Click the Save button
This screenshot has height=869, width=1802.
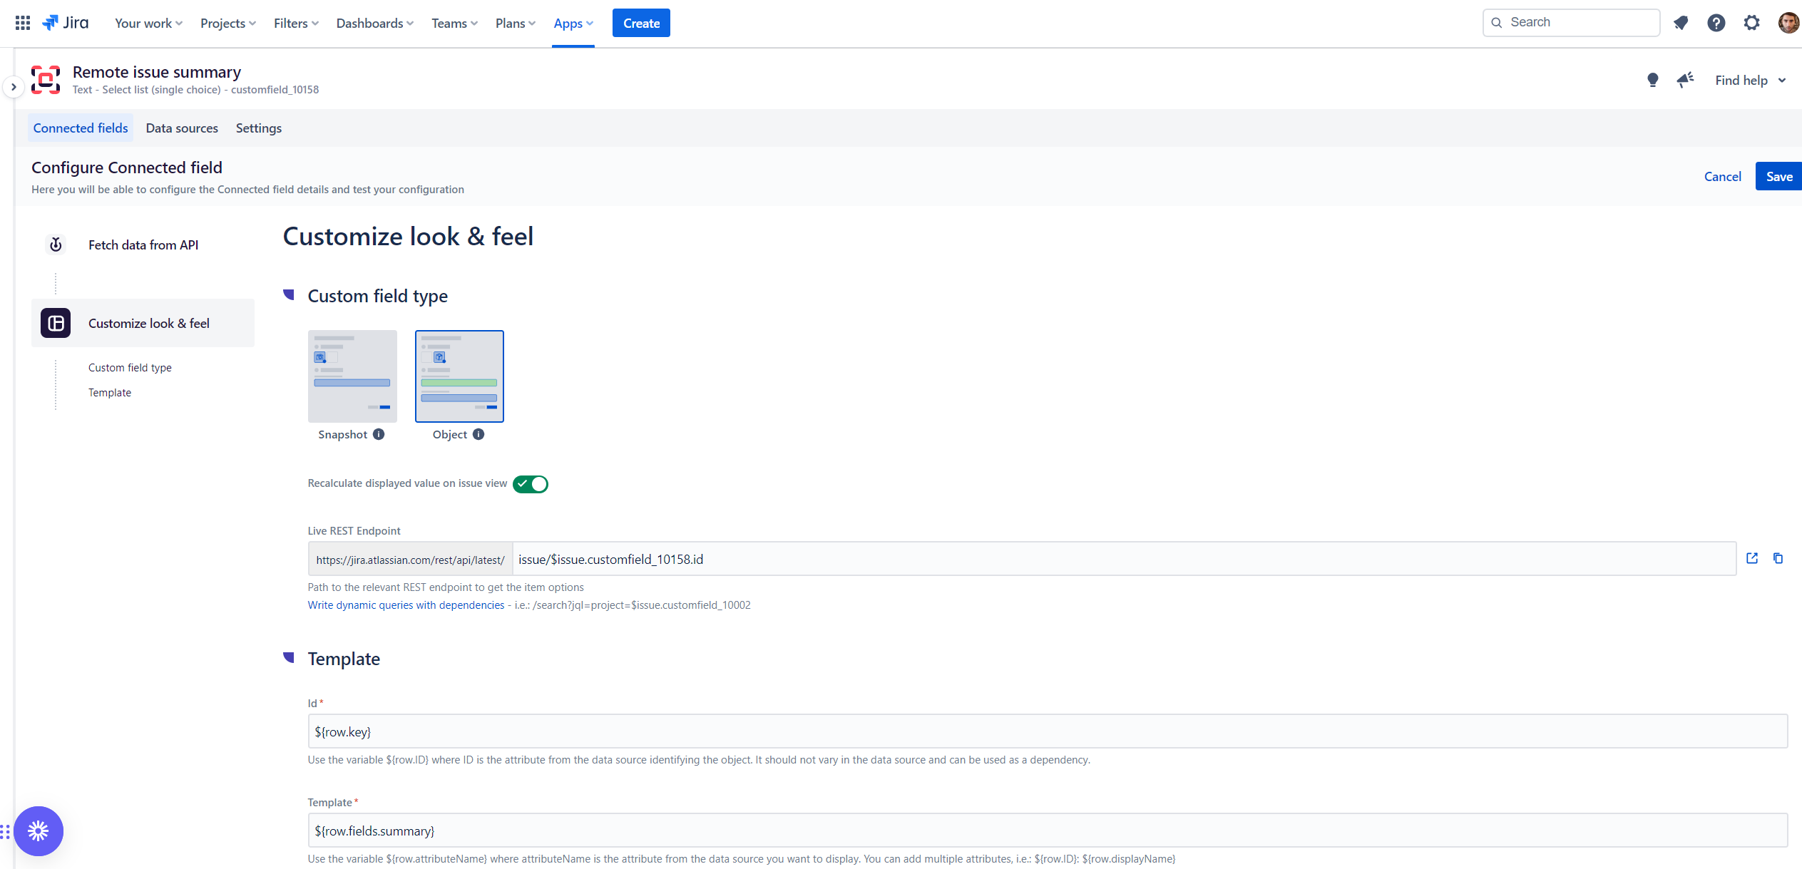[1778, 177]
